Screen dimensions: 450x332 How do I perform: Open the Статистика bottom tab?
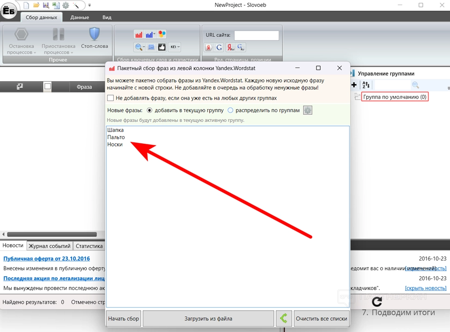tap(89, 246)
